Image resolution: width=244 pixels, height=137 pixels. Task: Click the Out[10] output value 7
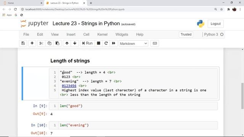tap(51, 133)
